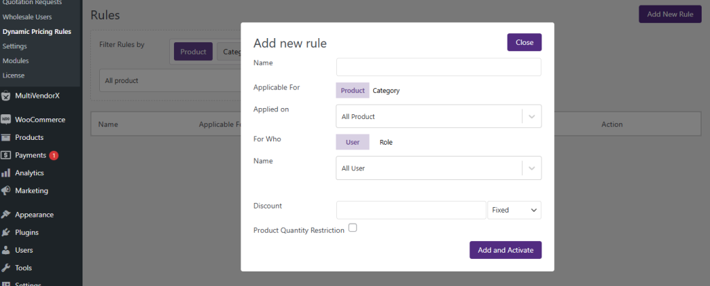Click the Plugins plug icon
Screen dimensions: 710x286
[6, 233]
